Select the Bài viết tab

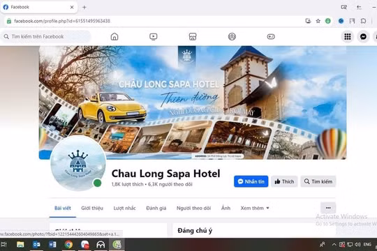click(x=63, y=208)
